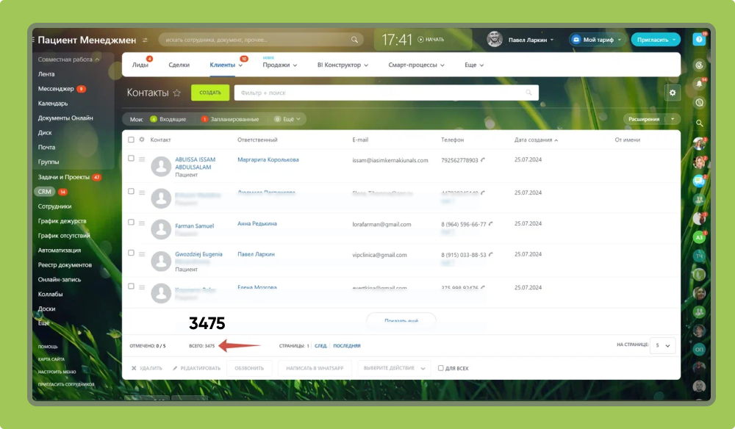Click the avatar of ABUISSA ISSAM ABDULSALAM

pyautogui.click(x=161, y=167)
